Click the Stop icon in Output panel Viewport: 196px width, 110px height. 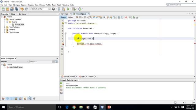coord(61,90)
